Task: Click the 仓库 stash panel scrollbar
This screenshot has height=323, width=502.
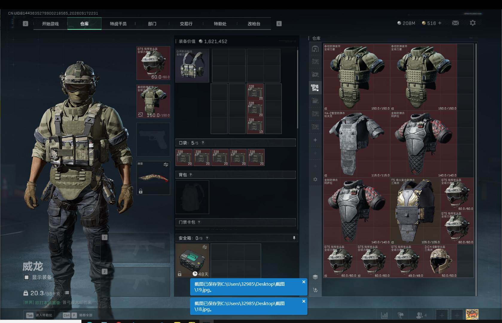Action: 476,169
